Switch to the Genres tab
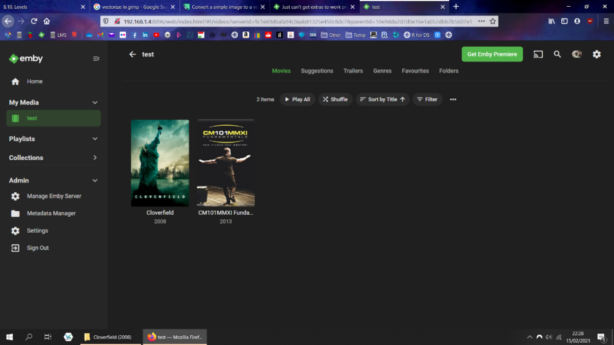The image size is (614, 345). click(x=382, y=71)
